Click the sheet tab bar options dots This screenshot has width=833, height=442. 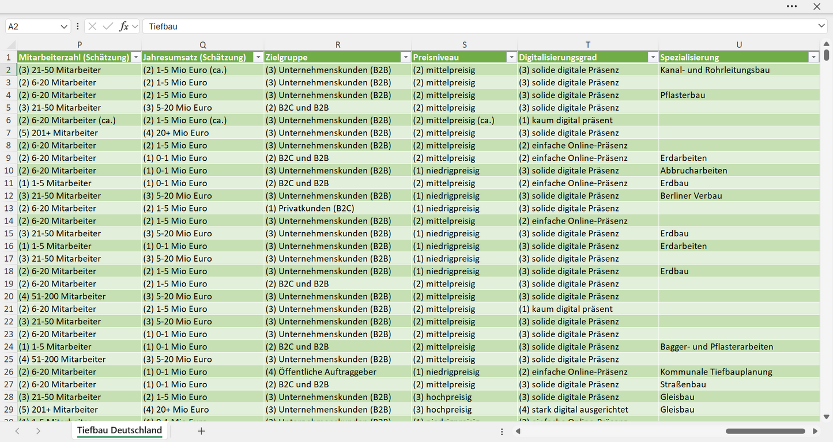point(502,432)
